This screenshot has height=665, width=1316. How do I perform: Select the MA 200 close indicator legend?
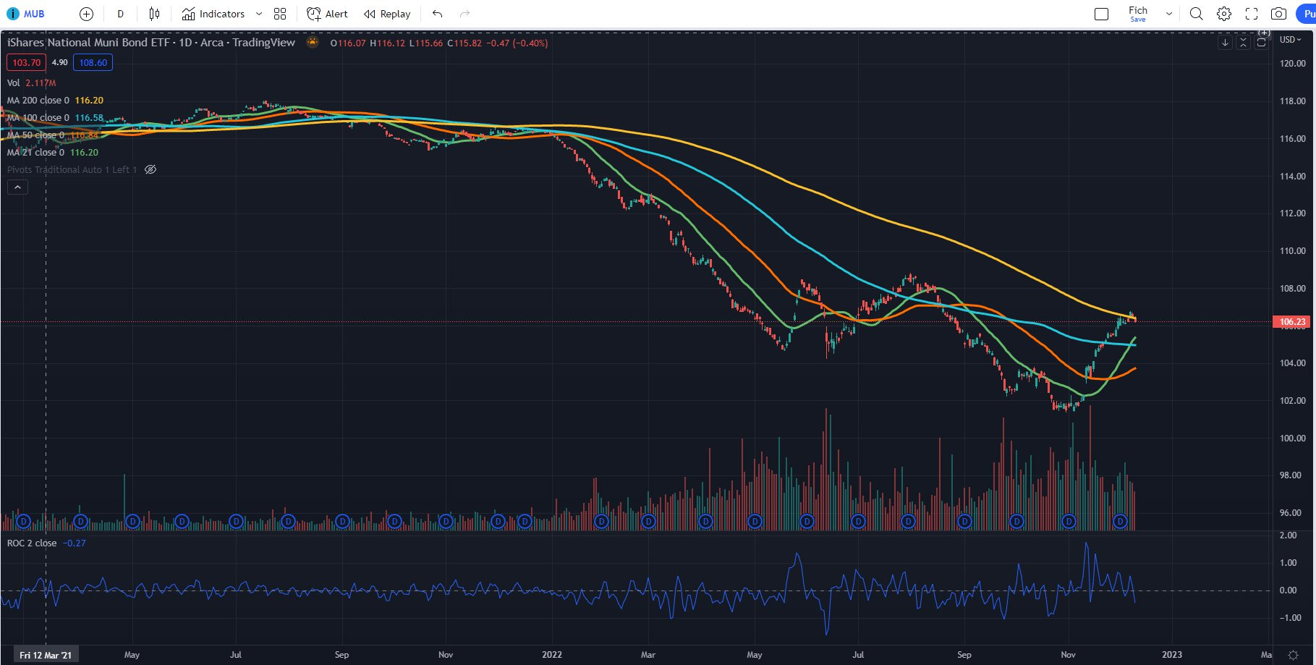pyautogui.click(x=55, y=101)
